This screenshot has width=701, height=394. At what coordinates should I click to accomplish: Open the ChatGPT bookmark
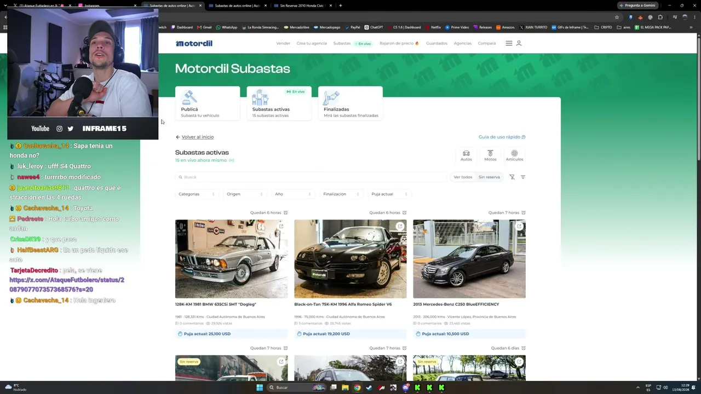[374, 27]
